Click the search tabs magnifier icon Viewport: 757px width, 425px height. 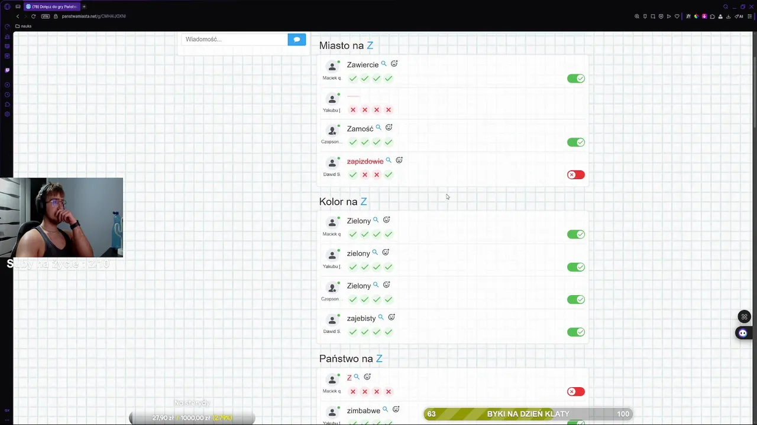pyautogui.click(x=726, y=6)
